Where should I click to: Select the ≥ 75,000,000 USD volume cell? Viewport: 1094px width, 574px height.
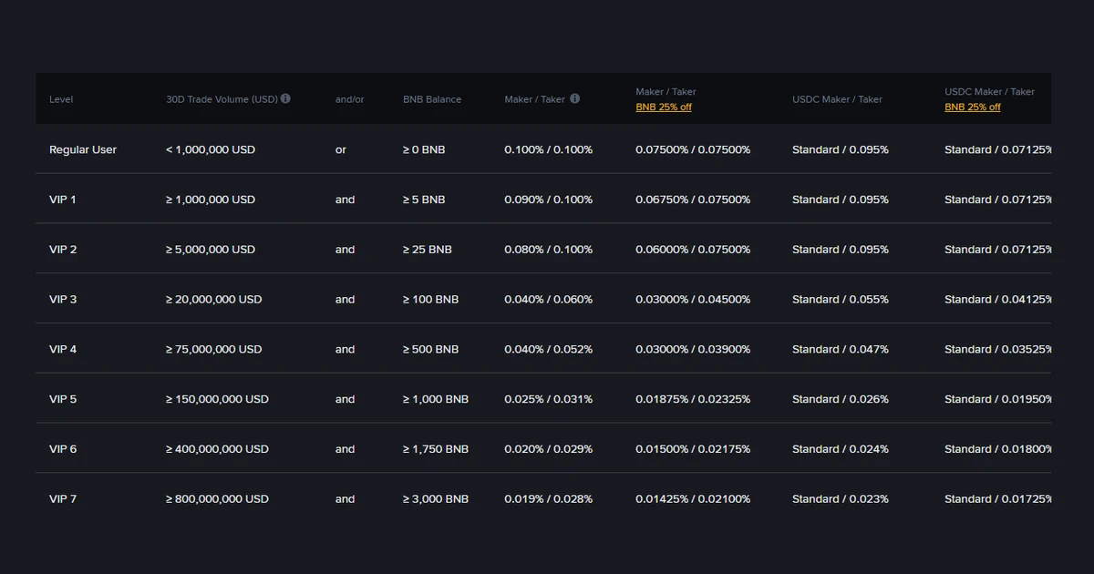point(214,350)
